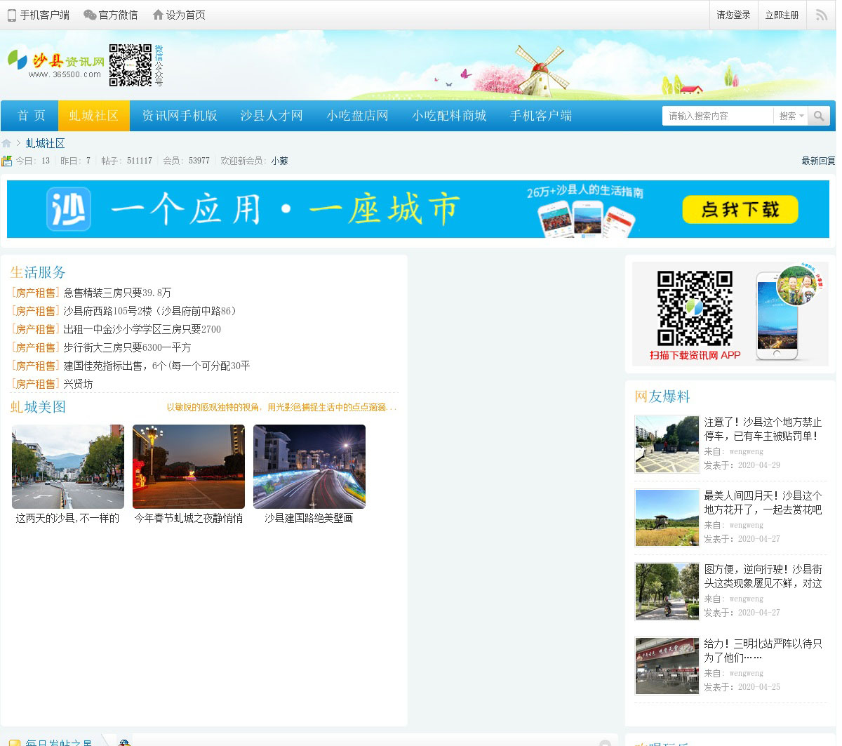Click the set-as-homepage house icon

click(x=158, y=15)
